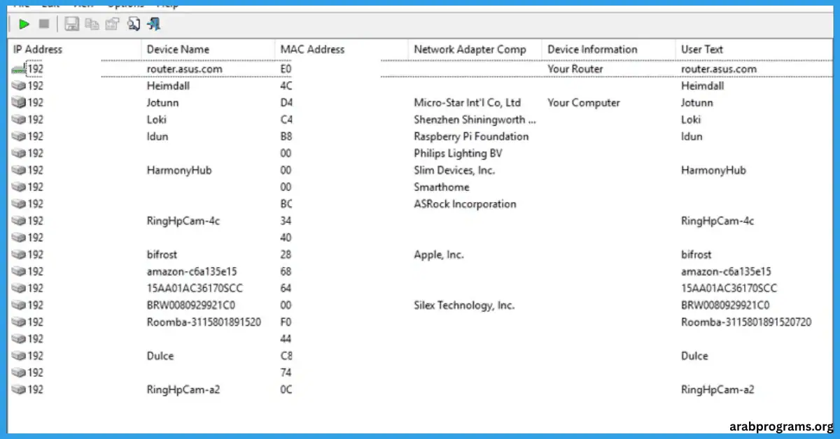Select bifrost in the Device Name column

tap(161, 254)
